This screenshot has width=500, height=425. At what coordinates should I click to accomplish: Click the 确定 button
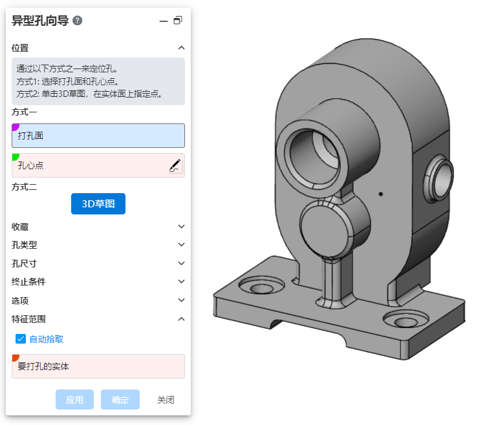120,400
